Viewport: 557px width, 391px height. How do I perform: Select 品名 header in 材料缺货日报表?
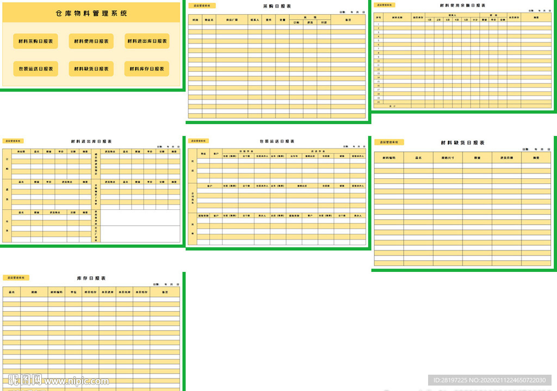[418, 157]
